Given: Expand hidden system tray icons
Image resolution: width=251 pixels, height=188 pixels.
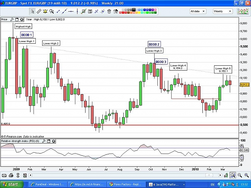Looking at the screenshot, I should [219, 185].
